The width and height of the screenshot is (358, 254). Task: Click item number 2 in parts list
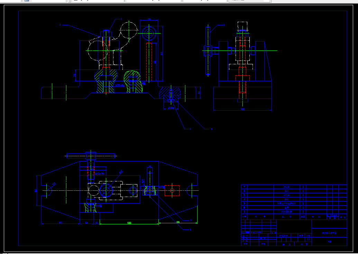244,207
